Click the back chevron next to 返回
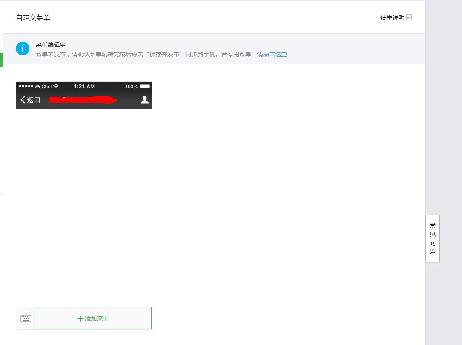The height and width of the screenshot is (345, 462). (x=22, y=99)
